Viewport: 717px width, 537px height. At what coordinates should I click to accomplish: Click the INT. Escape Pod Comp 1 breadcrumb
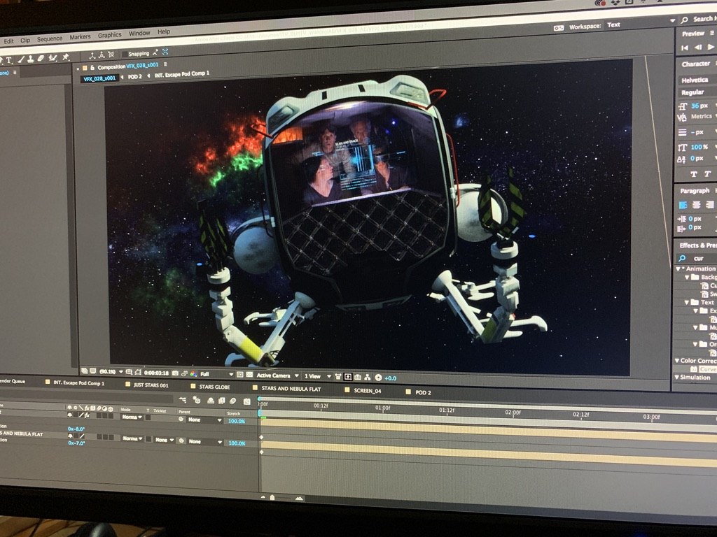(181, 74)
